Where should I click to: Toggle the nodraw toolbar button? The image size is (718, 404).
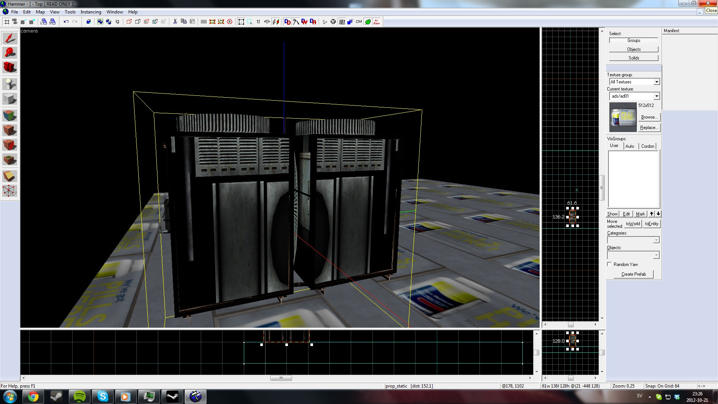coord(377,22)
